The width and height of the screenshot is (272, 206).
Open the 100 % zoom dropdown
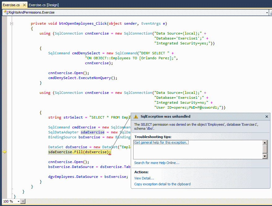point(18,201)
